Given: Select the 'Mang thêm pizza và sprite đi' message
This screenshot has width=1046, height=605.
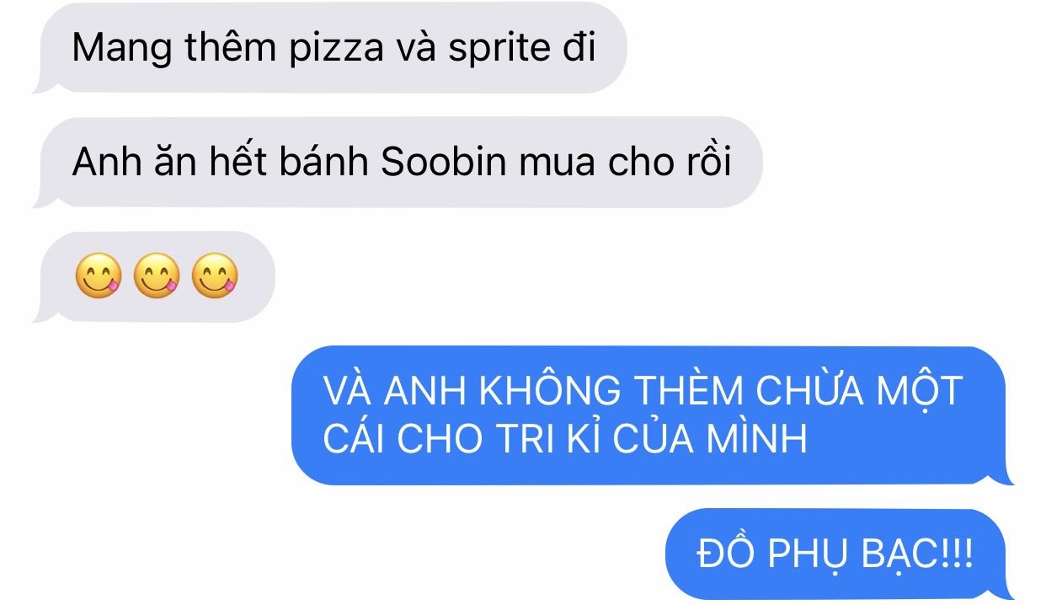Looking at the screenshot, I should pyautogui.click(x=330, y=47).
